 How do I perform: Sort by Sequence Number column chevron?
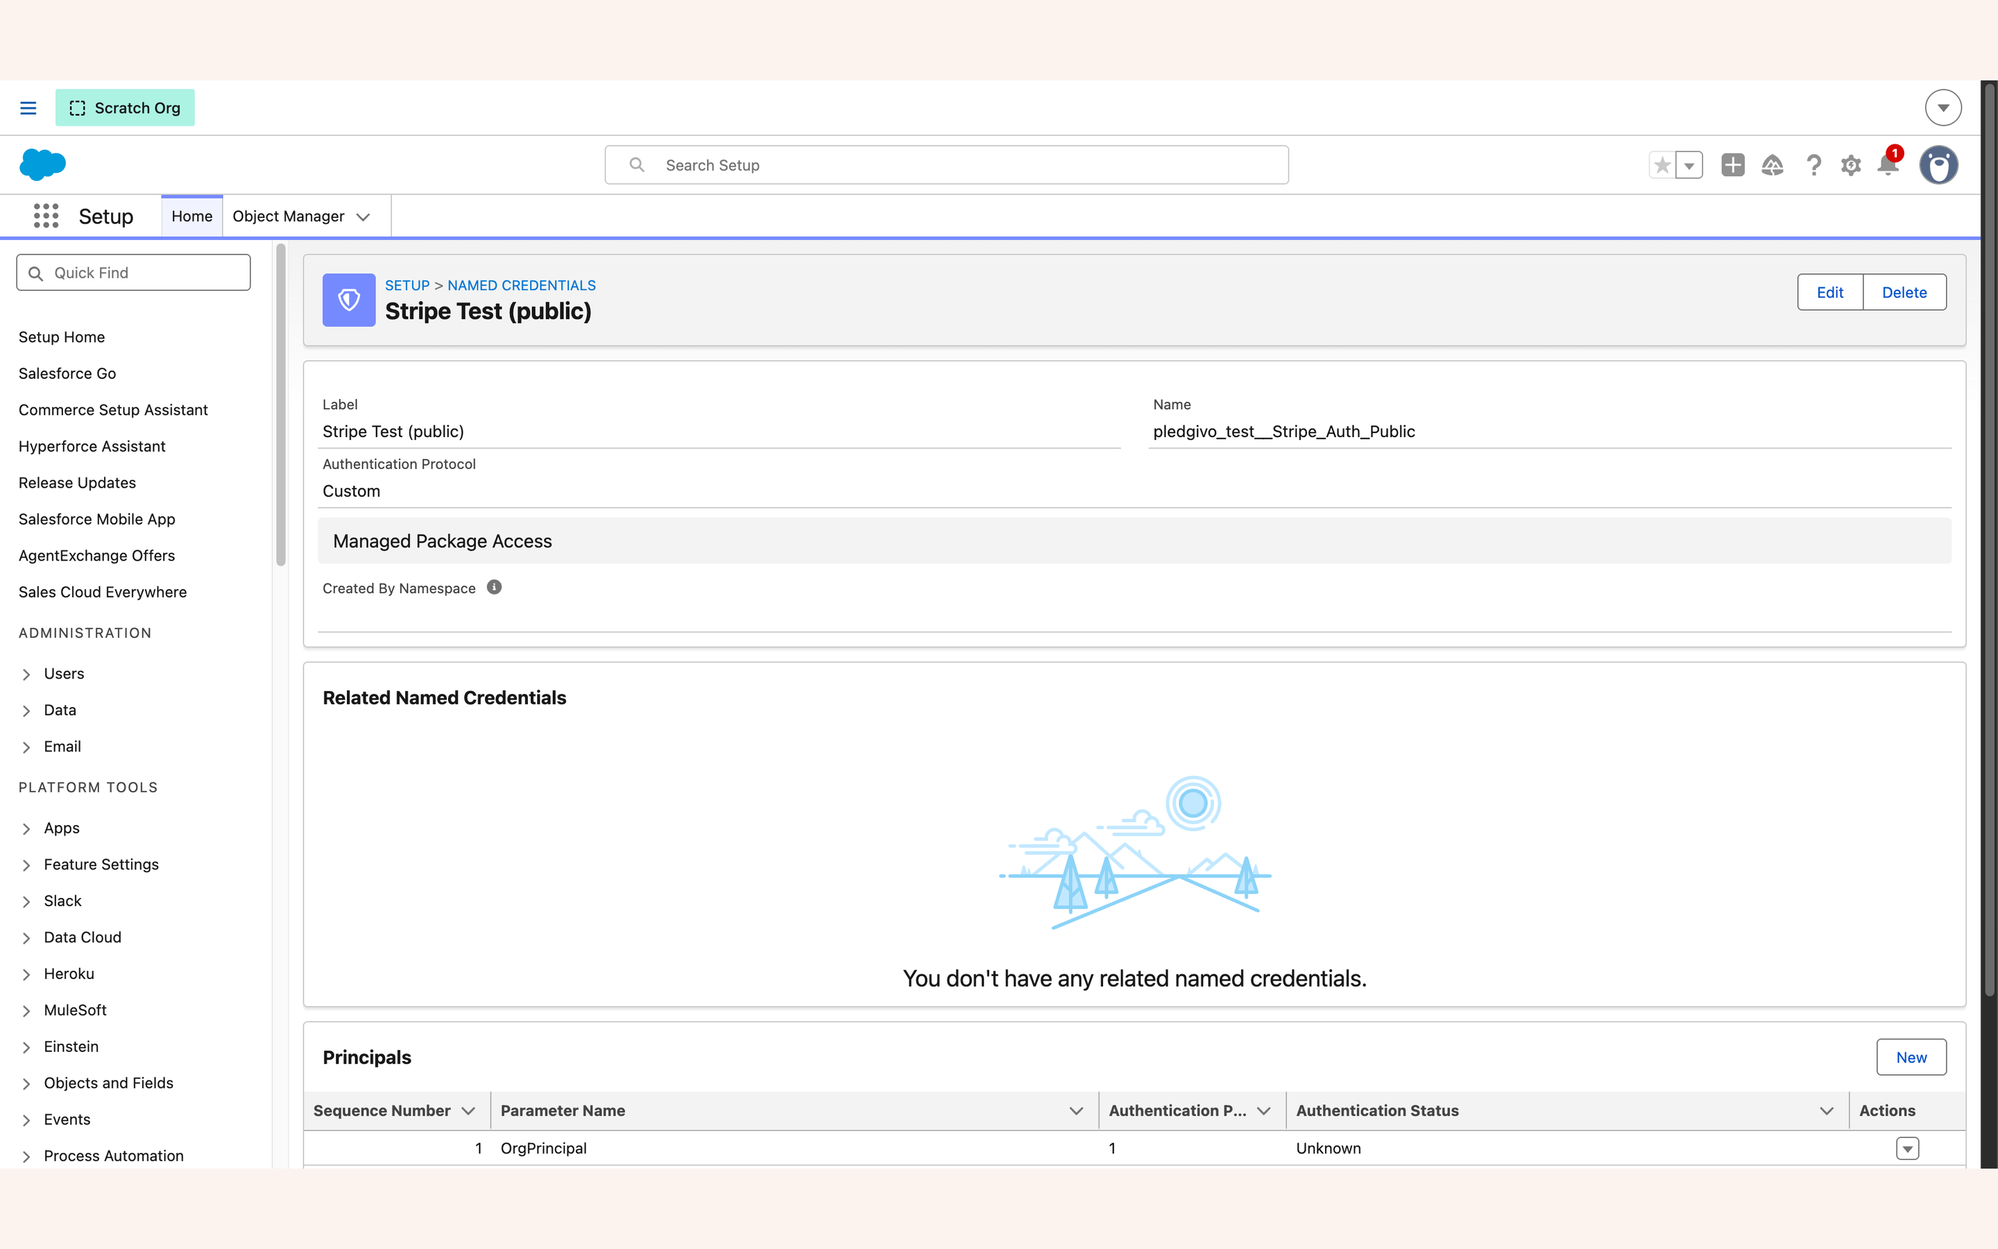[468, 1111]
